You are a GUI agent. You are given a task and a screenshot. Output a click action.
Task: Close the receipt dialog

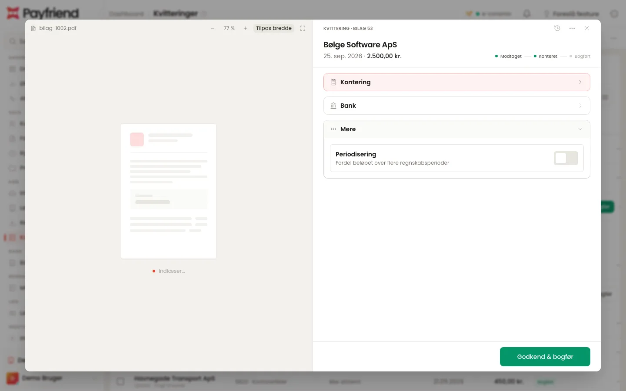(587, 28)
